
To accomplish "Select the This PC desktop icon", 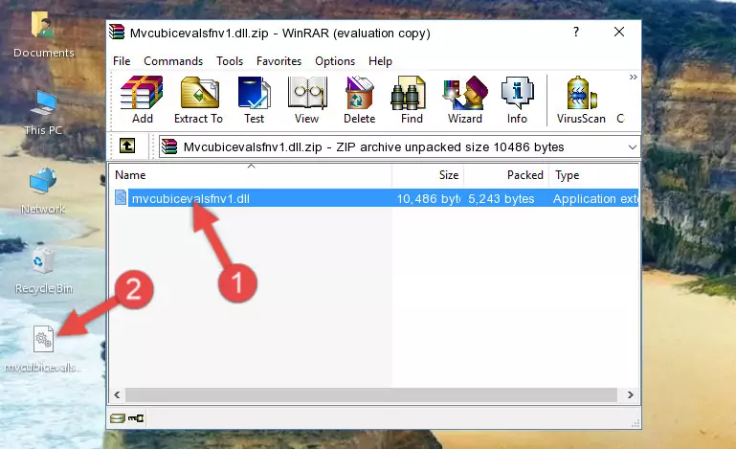I will (43, 113).
